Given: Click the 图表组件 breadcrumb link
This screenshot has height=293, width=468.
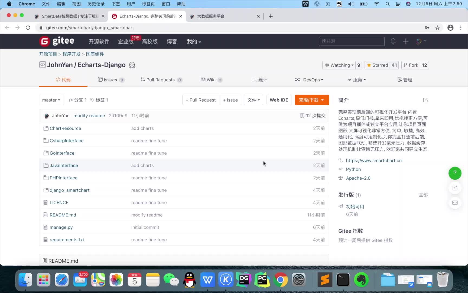Looking at the screenshot, I should 95,54.
